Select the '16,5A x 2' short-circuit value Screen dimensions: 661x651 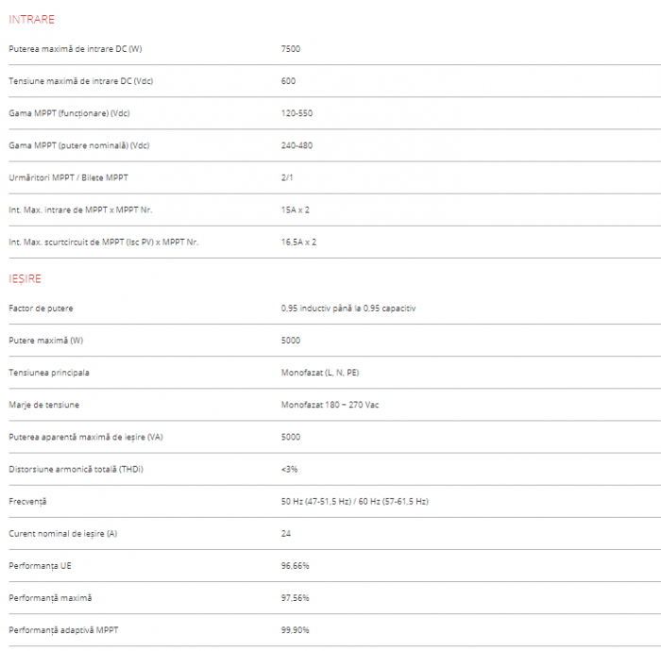coord(298,242)
